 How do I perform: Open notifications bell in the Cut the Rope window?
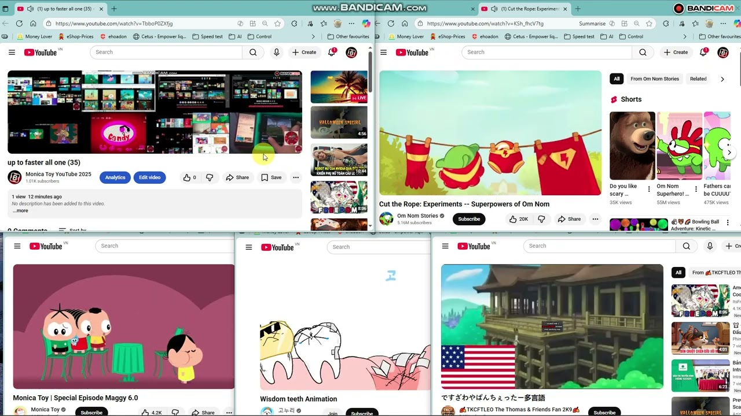(x=703, y=52)
